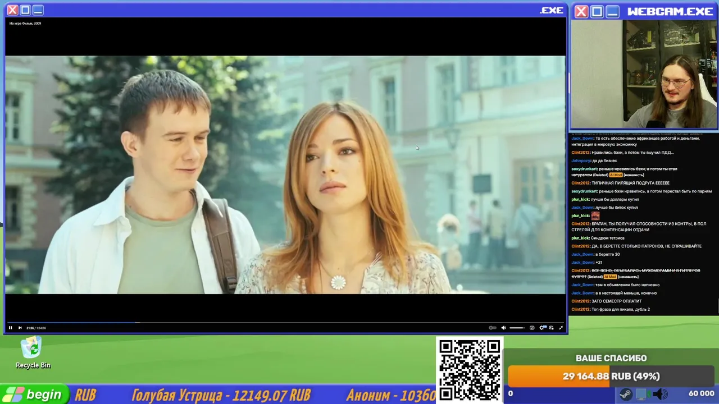Click message "лучше бы биток купил"
This screenshot has height=404, width=719.
click(617, 208)
